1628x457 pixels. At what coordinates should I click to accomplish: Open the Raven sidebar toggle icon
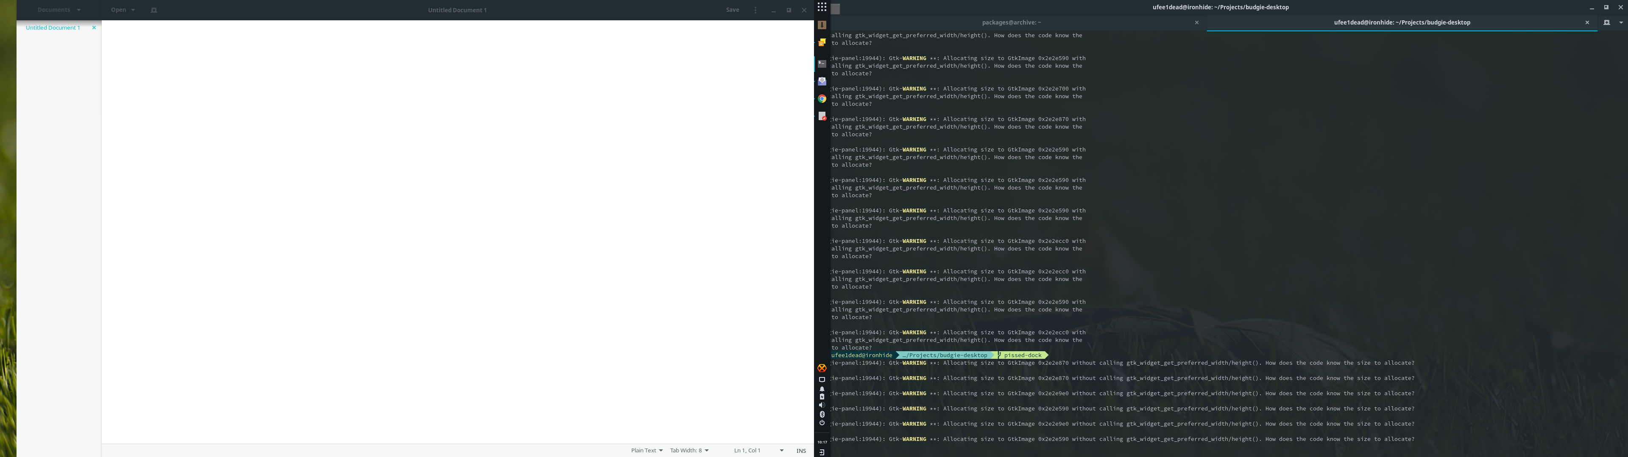822,452
